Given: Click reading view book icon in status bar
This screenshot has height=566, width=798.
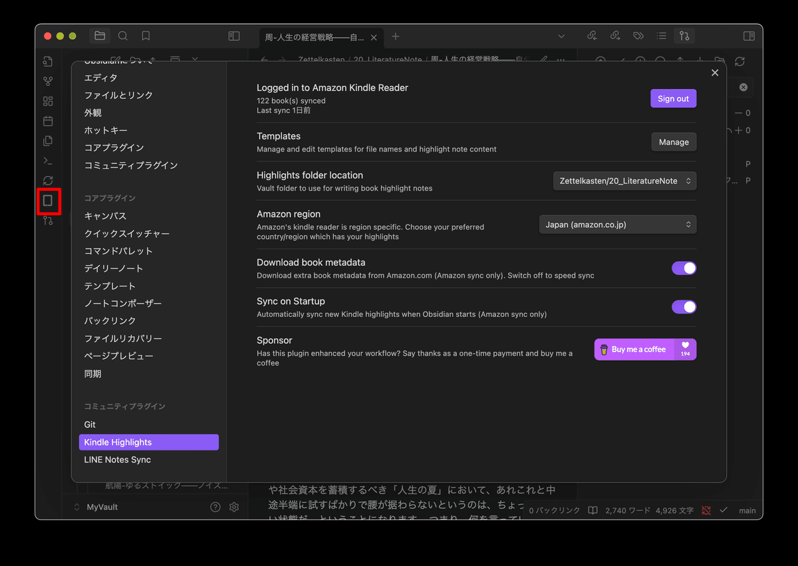Looking at the screenshot, I should click(x=593, y=510).
